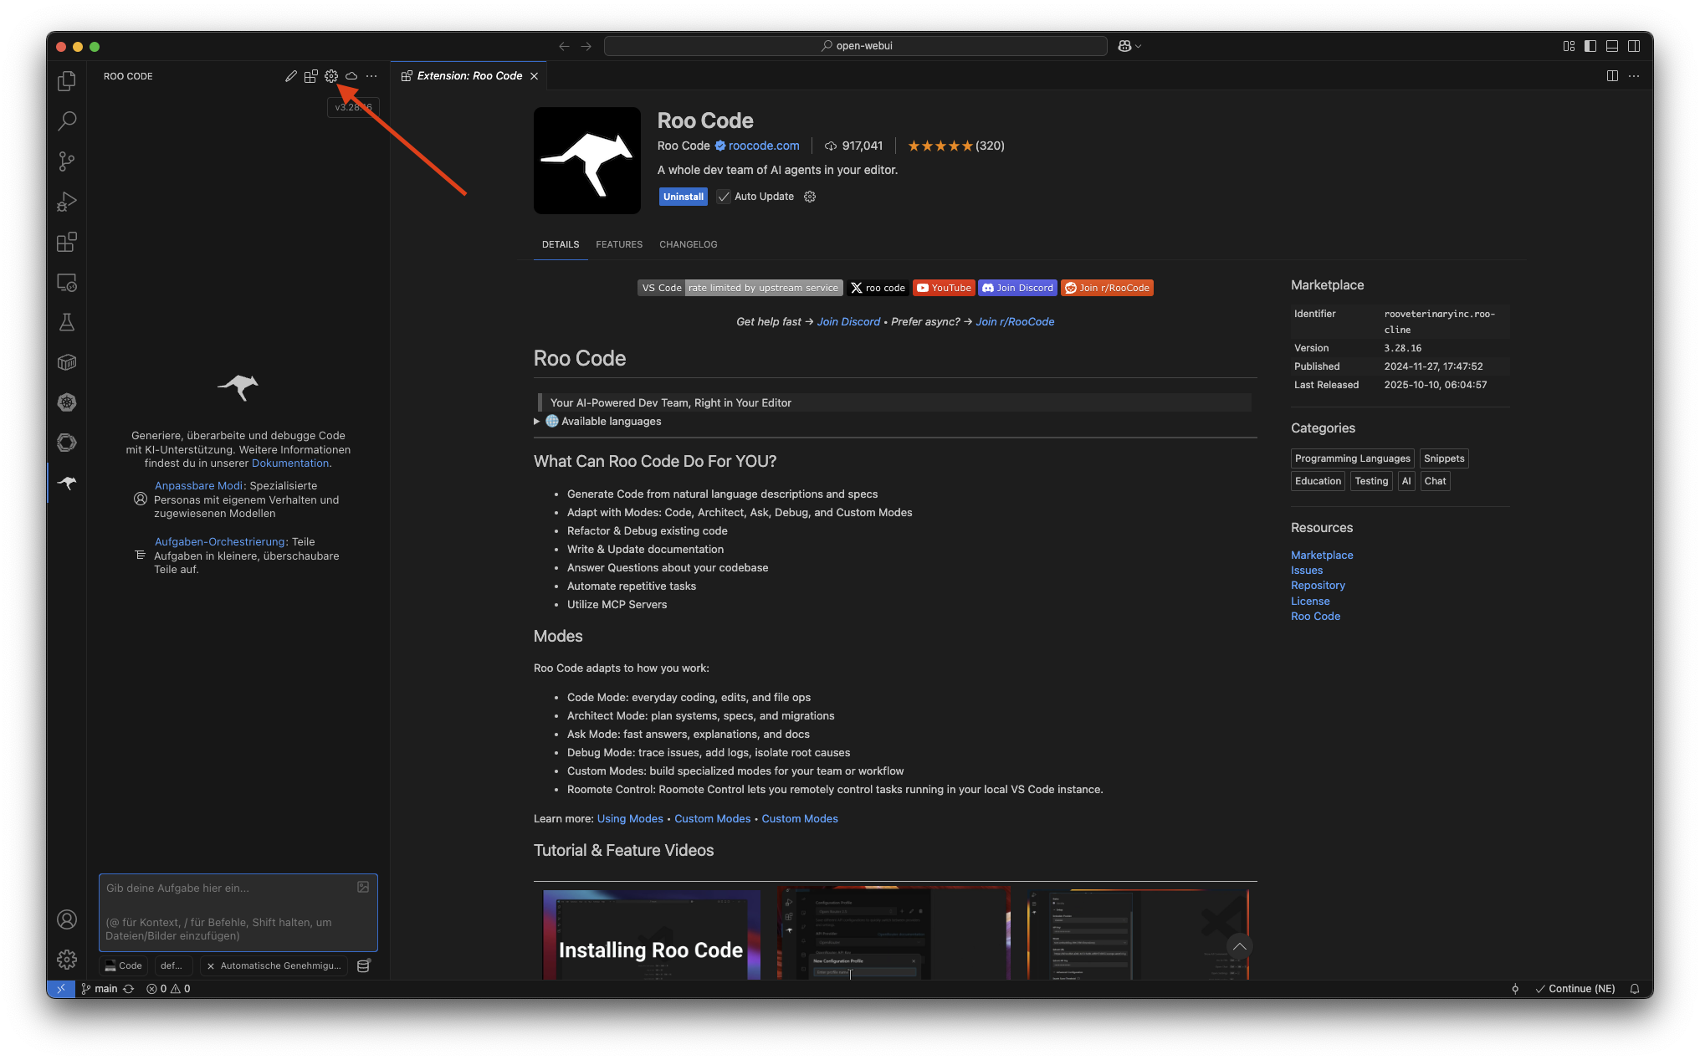The height and width of the screenshot is (1060, 1700).
Task: Select the Snippets category tag
Action: tap(1444, 458)
